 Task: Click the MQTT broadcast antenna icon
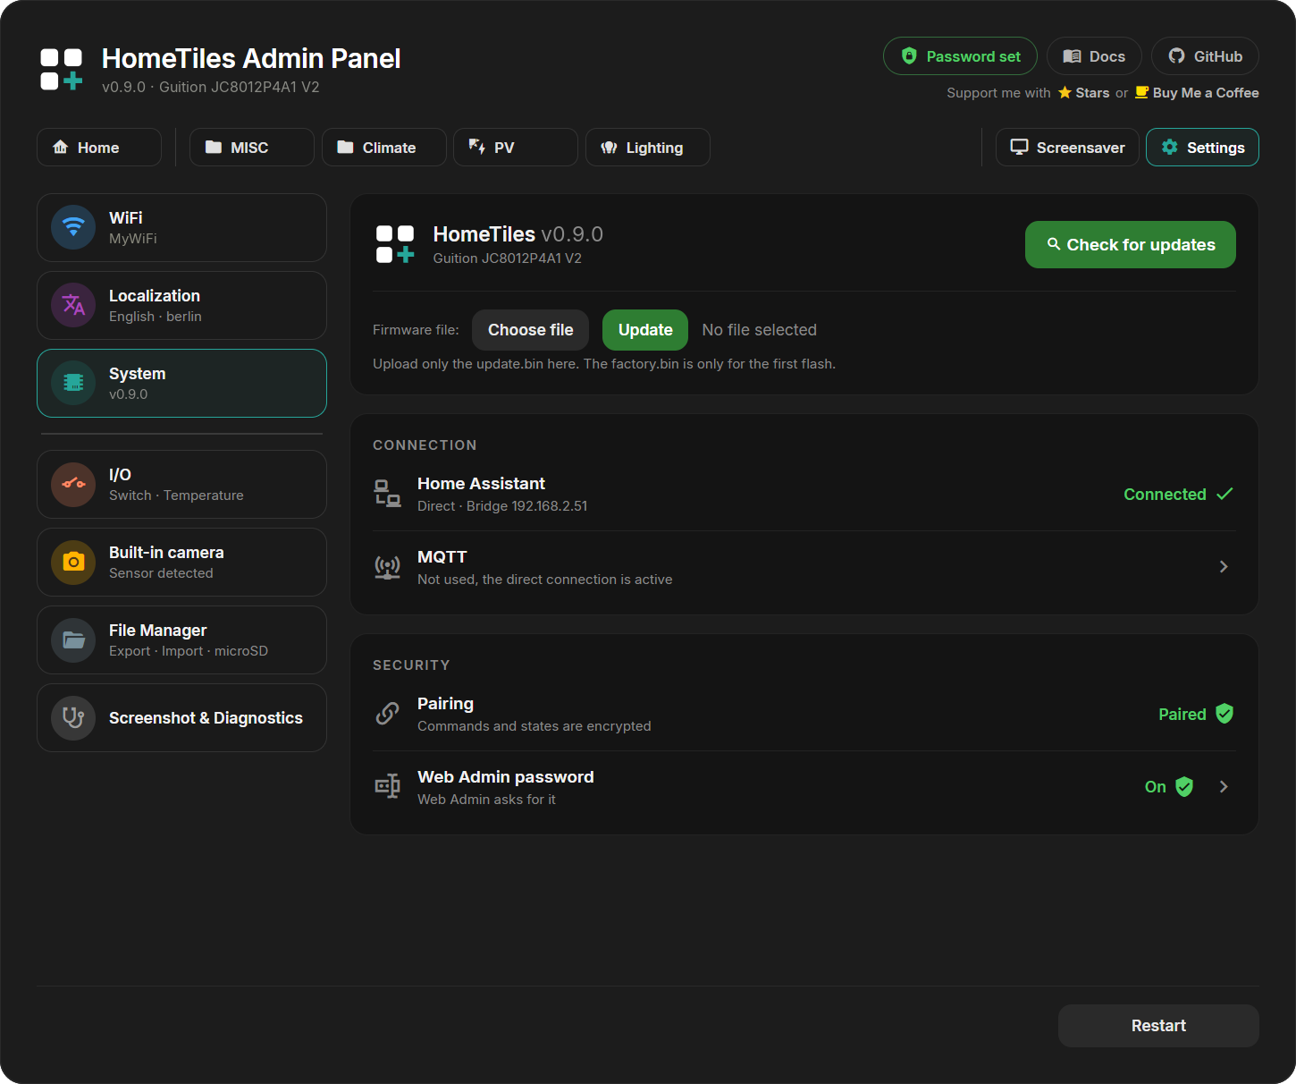(387, 567)
